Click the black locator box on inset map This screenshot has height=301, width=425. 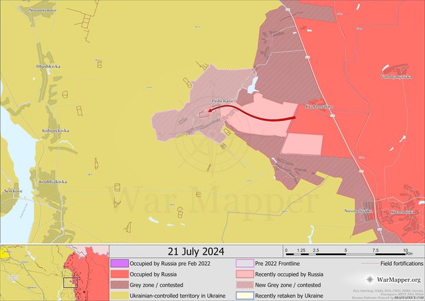[x=70, y=282]
